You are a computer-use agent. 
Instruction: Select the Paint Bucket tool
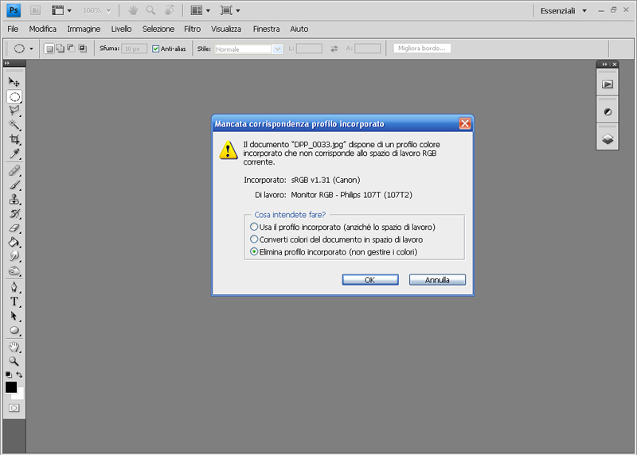[x=14, y=243]
